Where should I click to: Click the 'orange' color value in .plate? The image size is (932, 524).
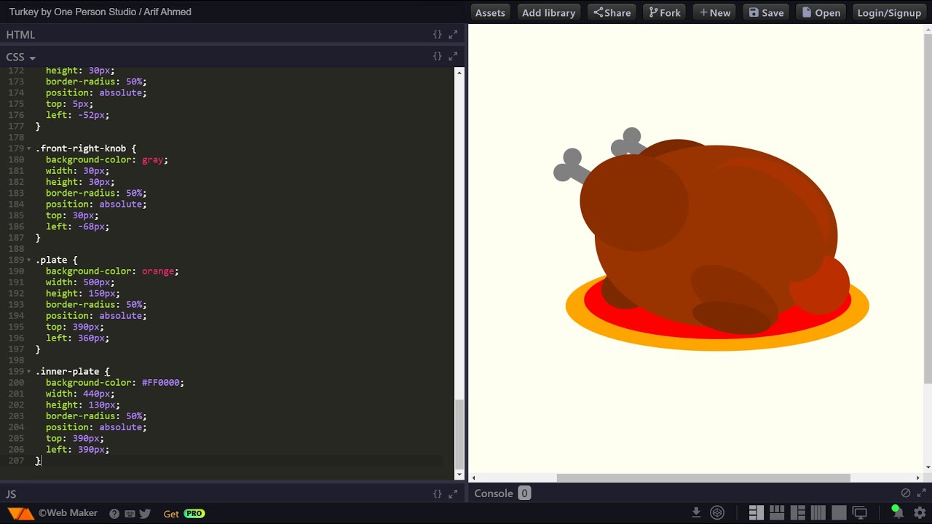(x=158, y=271)
